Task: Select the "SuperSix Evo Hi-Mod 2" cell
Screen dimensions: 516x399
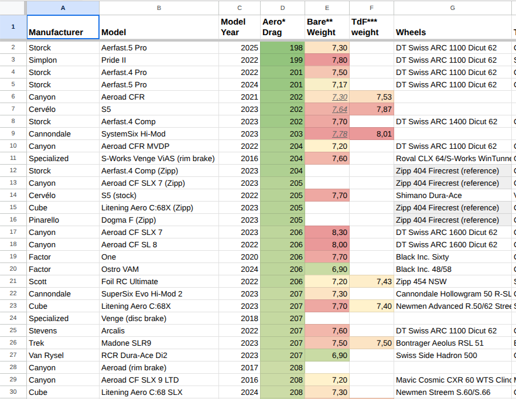Action: [159, 294]
